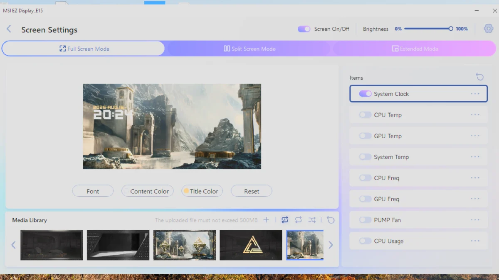Enable the shuffle playback icon

[x=312, y=220]
